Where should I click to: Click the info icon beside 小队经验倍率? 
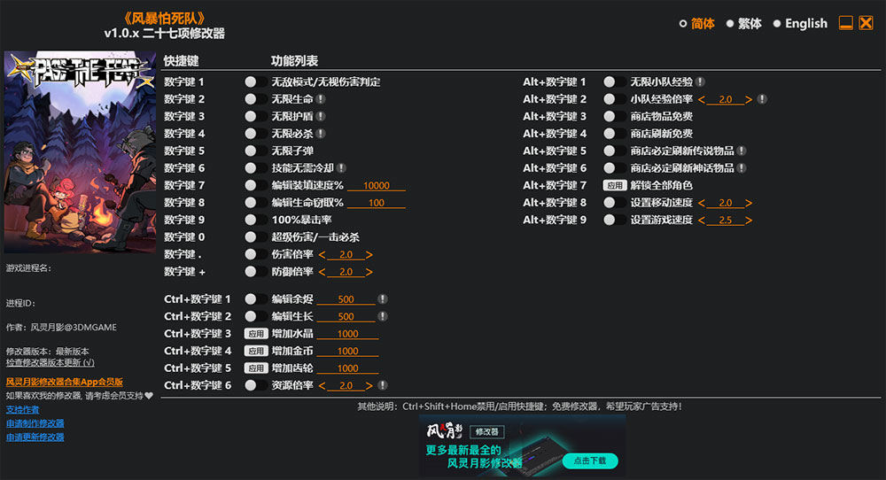pos(762,99)
